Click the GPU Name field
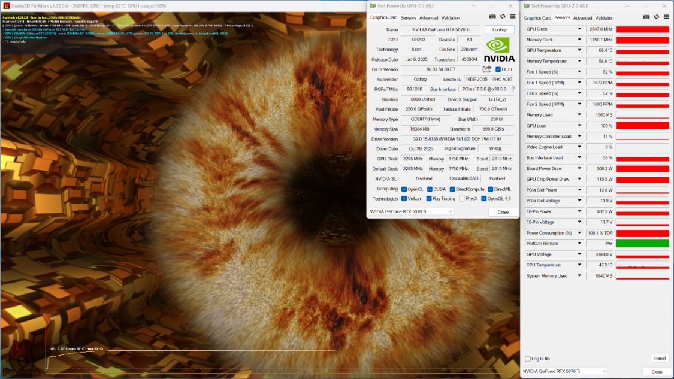Screen dimensions: 674x379 (x=441, y=30)
